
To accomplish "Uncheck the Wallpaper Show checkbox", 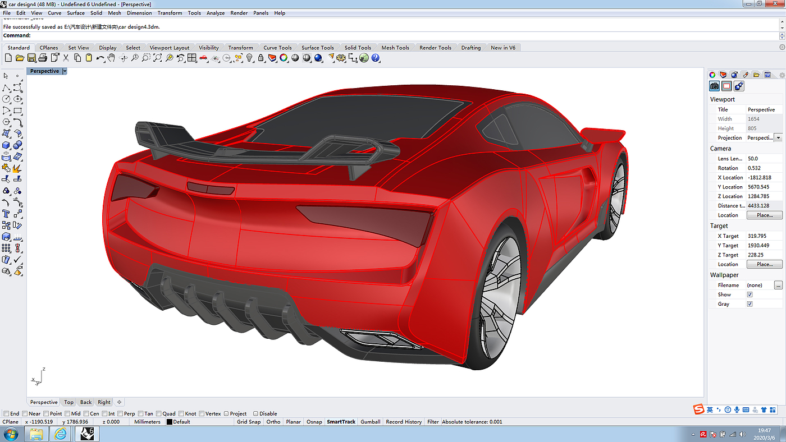I will click(x=750, y=294).
